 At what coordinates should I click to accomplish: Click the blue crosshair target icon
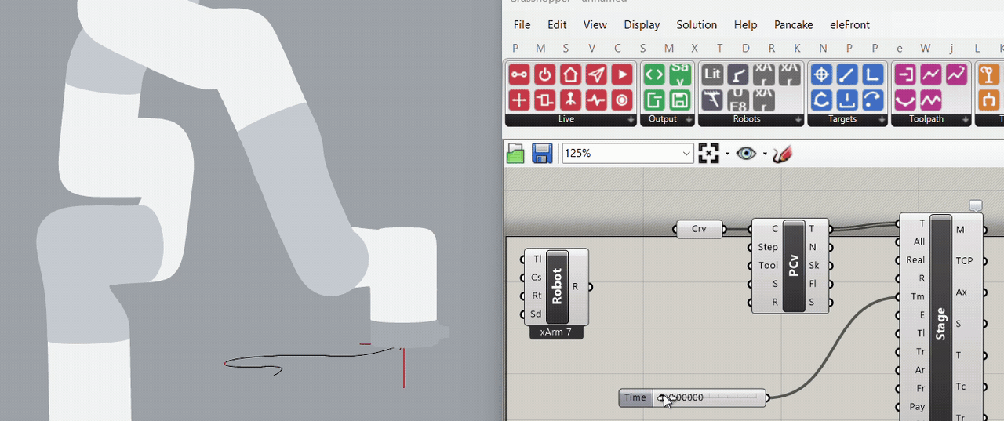click(x=821, y=75)
